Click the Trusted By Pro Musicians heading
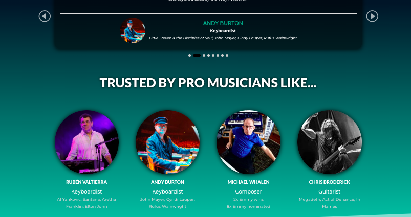Screen dimensions: 411x217 tap(208, 83)
